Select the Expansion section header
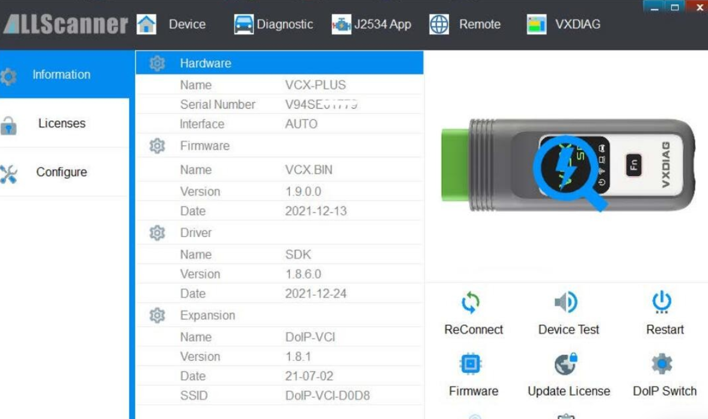Viewport: 708px width, 419px height. 279,315
